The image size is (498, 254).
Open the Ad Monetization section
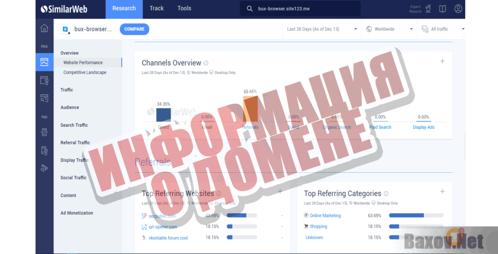click(x=77, y=213)
